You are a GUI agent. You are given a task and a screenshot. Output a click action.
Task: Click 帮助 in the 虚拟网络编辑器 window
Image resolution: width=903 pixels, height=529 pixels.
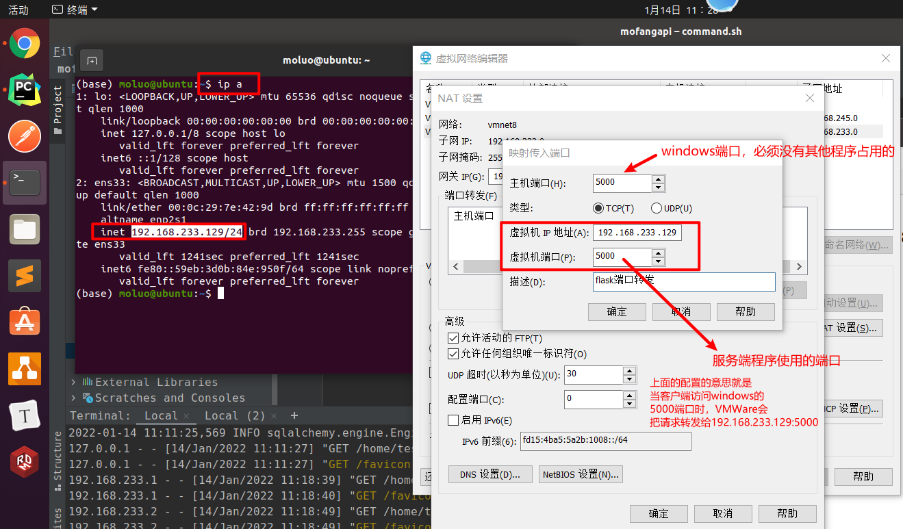coord(863,477)
